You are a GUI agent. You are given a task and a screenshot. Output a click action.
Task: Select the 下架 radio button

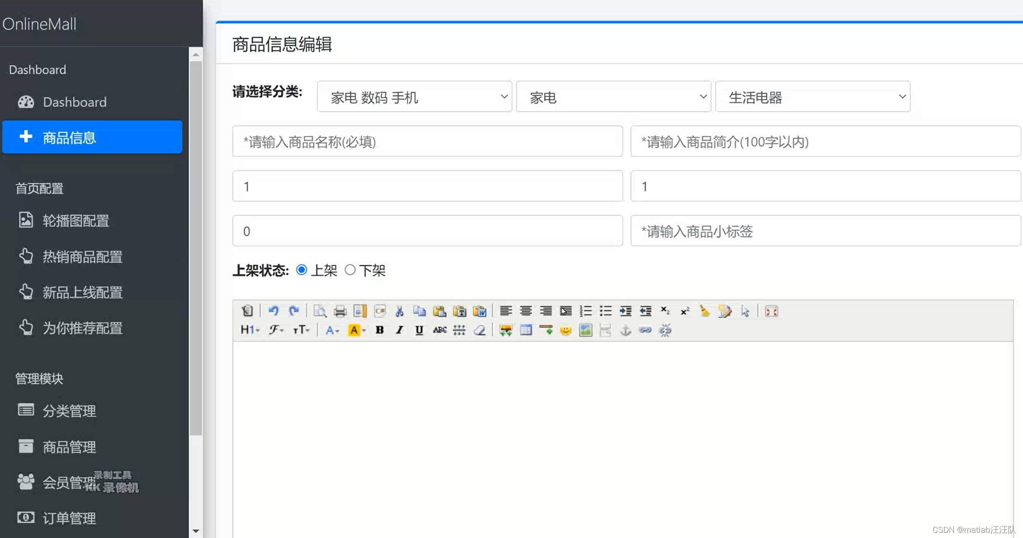pyautogui.click(x=350, y=270)
